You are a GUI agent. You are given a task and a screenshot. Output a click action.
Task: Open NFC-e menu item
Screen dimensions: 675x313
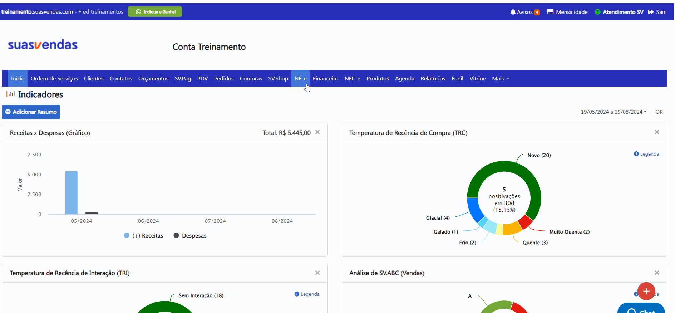pyautogui.click(x=353, y=78)
